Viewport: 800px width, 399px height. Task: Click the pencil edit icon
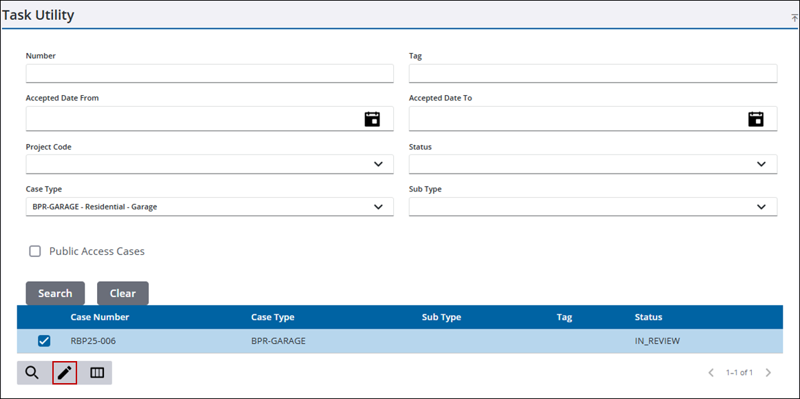click(65, 373)
